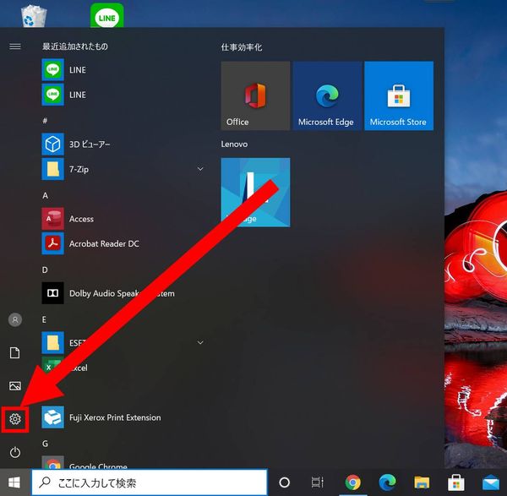Click the Windows Start button
Screen dimensions: 507x496
[x=14, y=482]
